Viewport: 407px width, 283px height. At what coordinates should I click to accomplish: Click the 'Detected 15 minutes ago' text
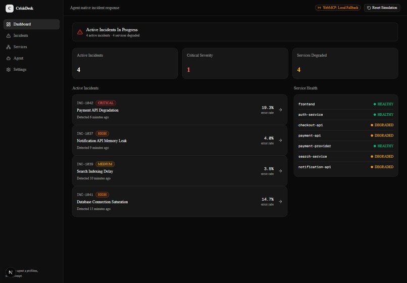point(94,209)
